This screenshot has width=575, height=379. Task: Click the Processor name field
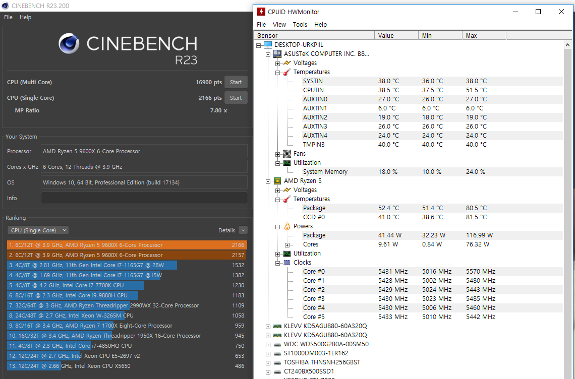coord(144,151)
